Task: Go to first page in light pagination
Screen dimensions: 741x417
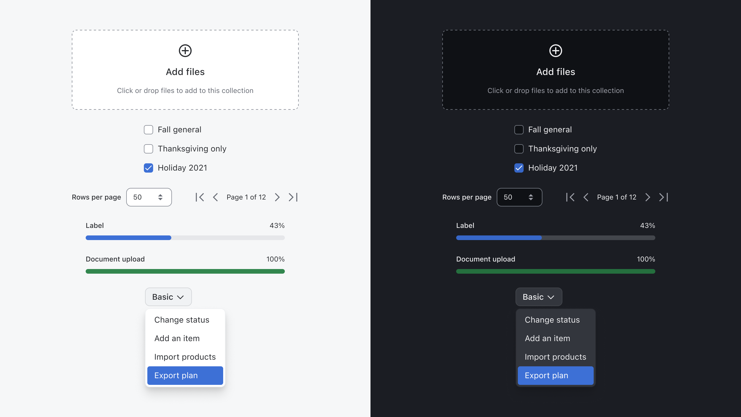Action: 200,197
